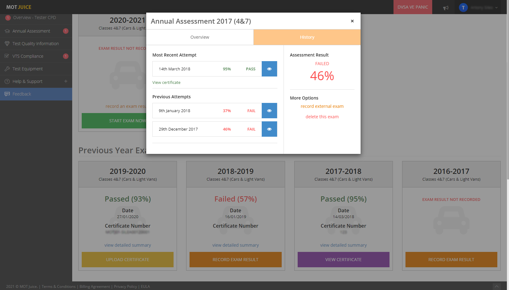Open Billing Agreement footer link
509x290 pixels.
[x=95, y=287]
